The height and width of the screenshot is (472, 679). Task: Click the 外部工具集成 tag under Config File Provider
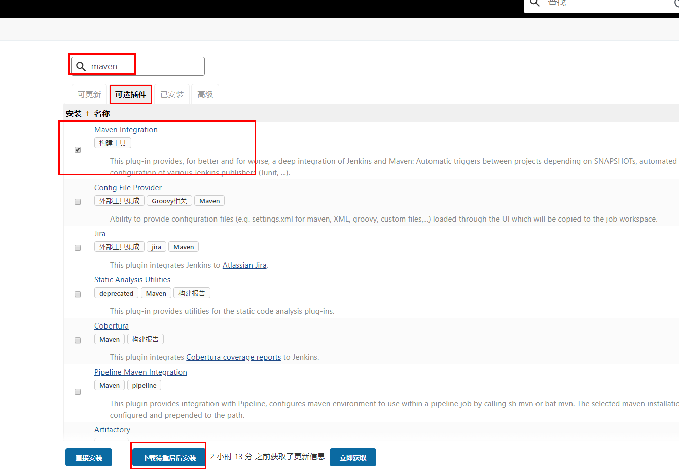tap(119, 201)
